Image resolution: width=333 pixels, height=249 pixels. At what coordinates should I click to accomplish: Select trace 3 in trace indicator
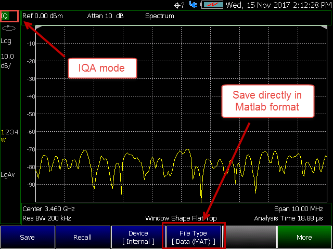click(12, 132)
